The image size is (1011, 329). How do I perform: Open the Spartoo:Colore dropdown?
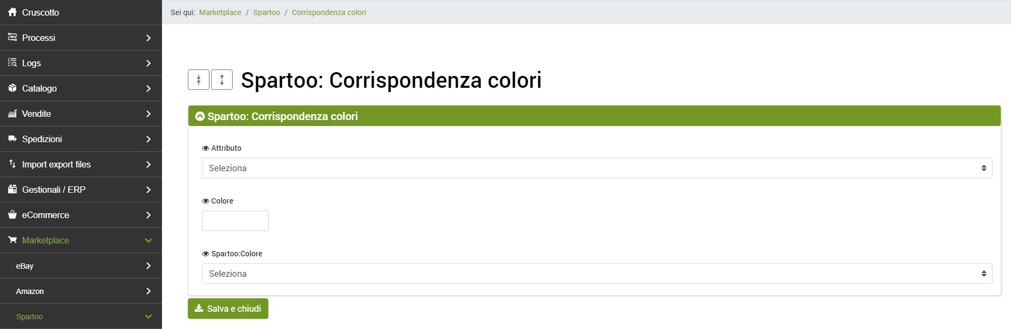[x=596, y=274]
